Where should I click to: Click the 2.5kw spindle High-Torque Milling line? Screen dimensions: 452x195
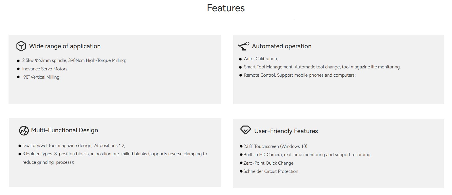tap(74, 60)
